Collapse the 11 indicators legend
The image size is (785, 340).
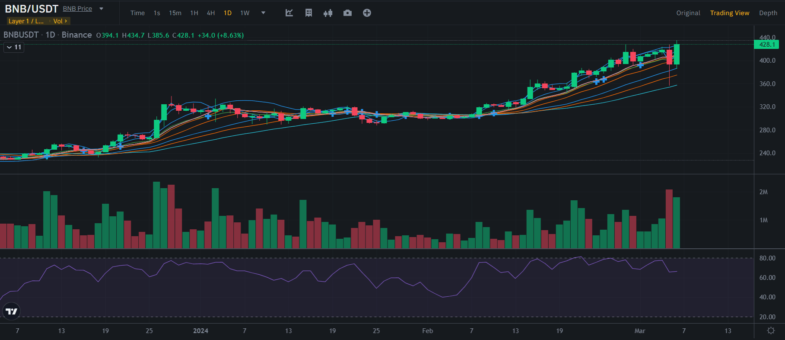(14, 47)
